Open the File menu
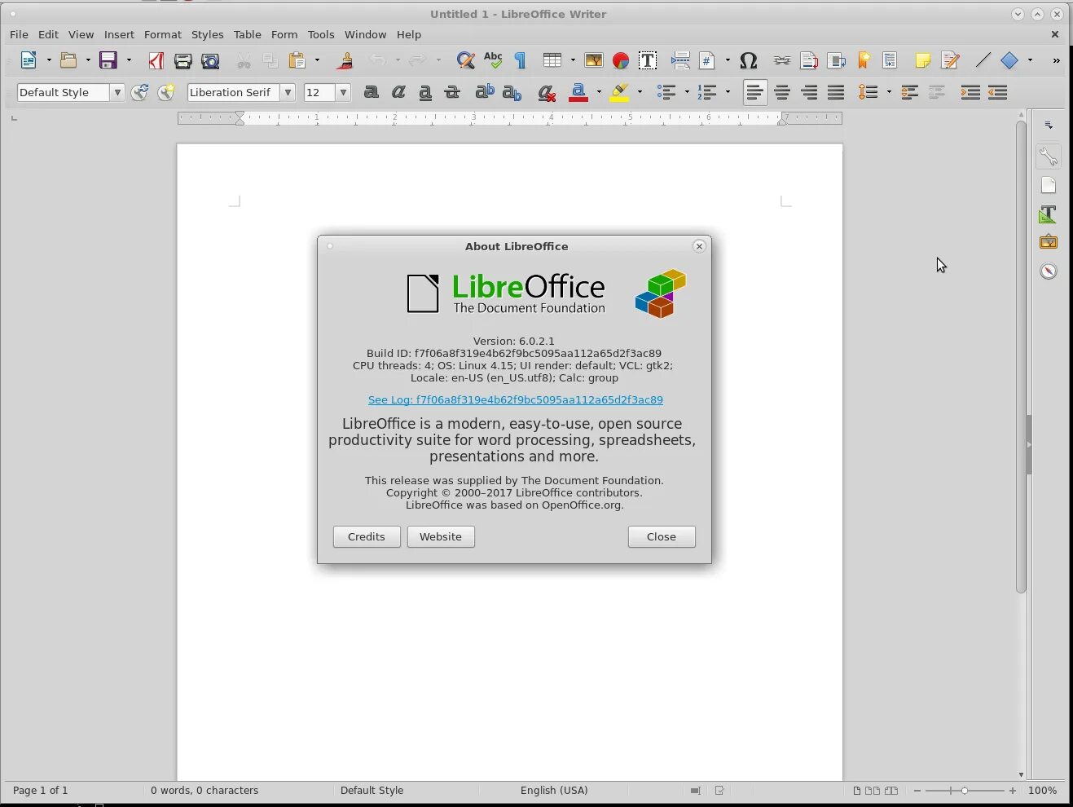The image size is (1073, 807). click(19, 34)
